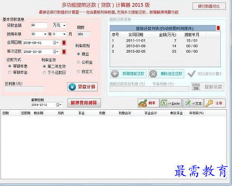
Task: Open the 万元 unit dropdown
Action: [64, 26]
